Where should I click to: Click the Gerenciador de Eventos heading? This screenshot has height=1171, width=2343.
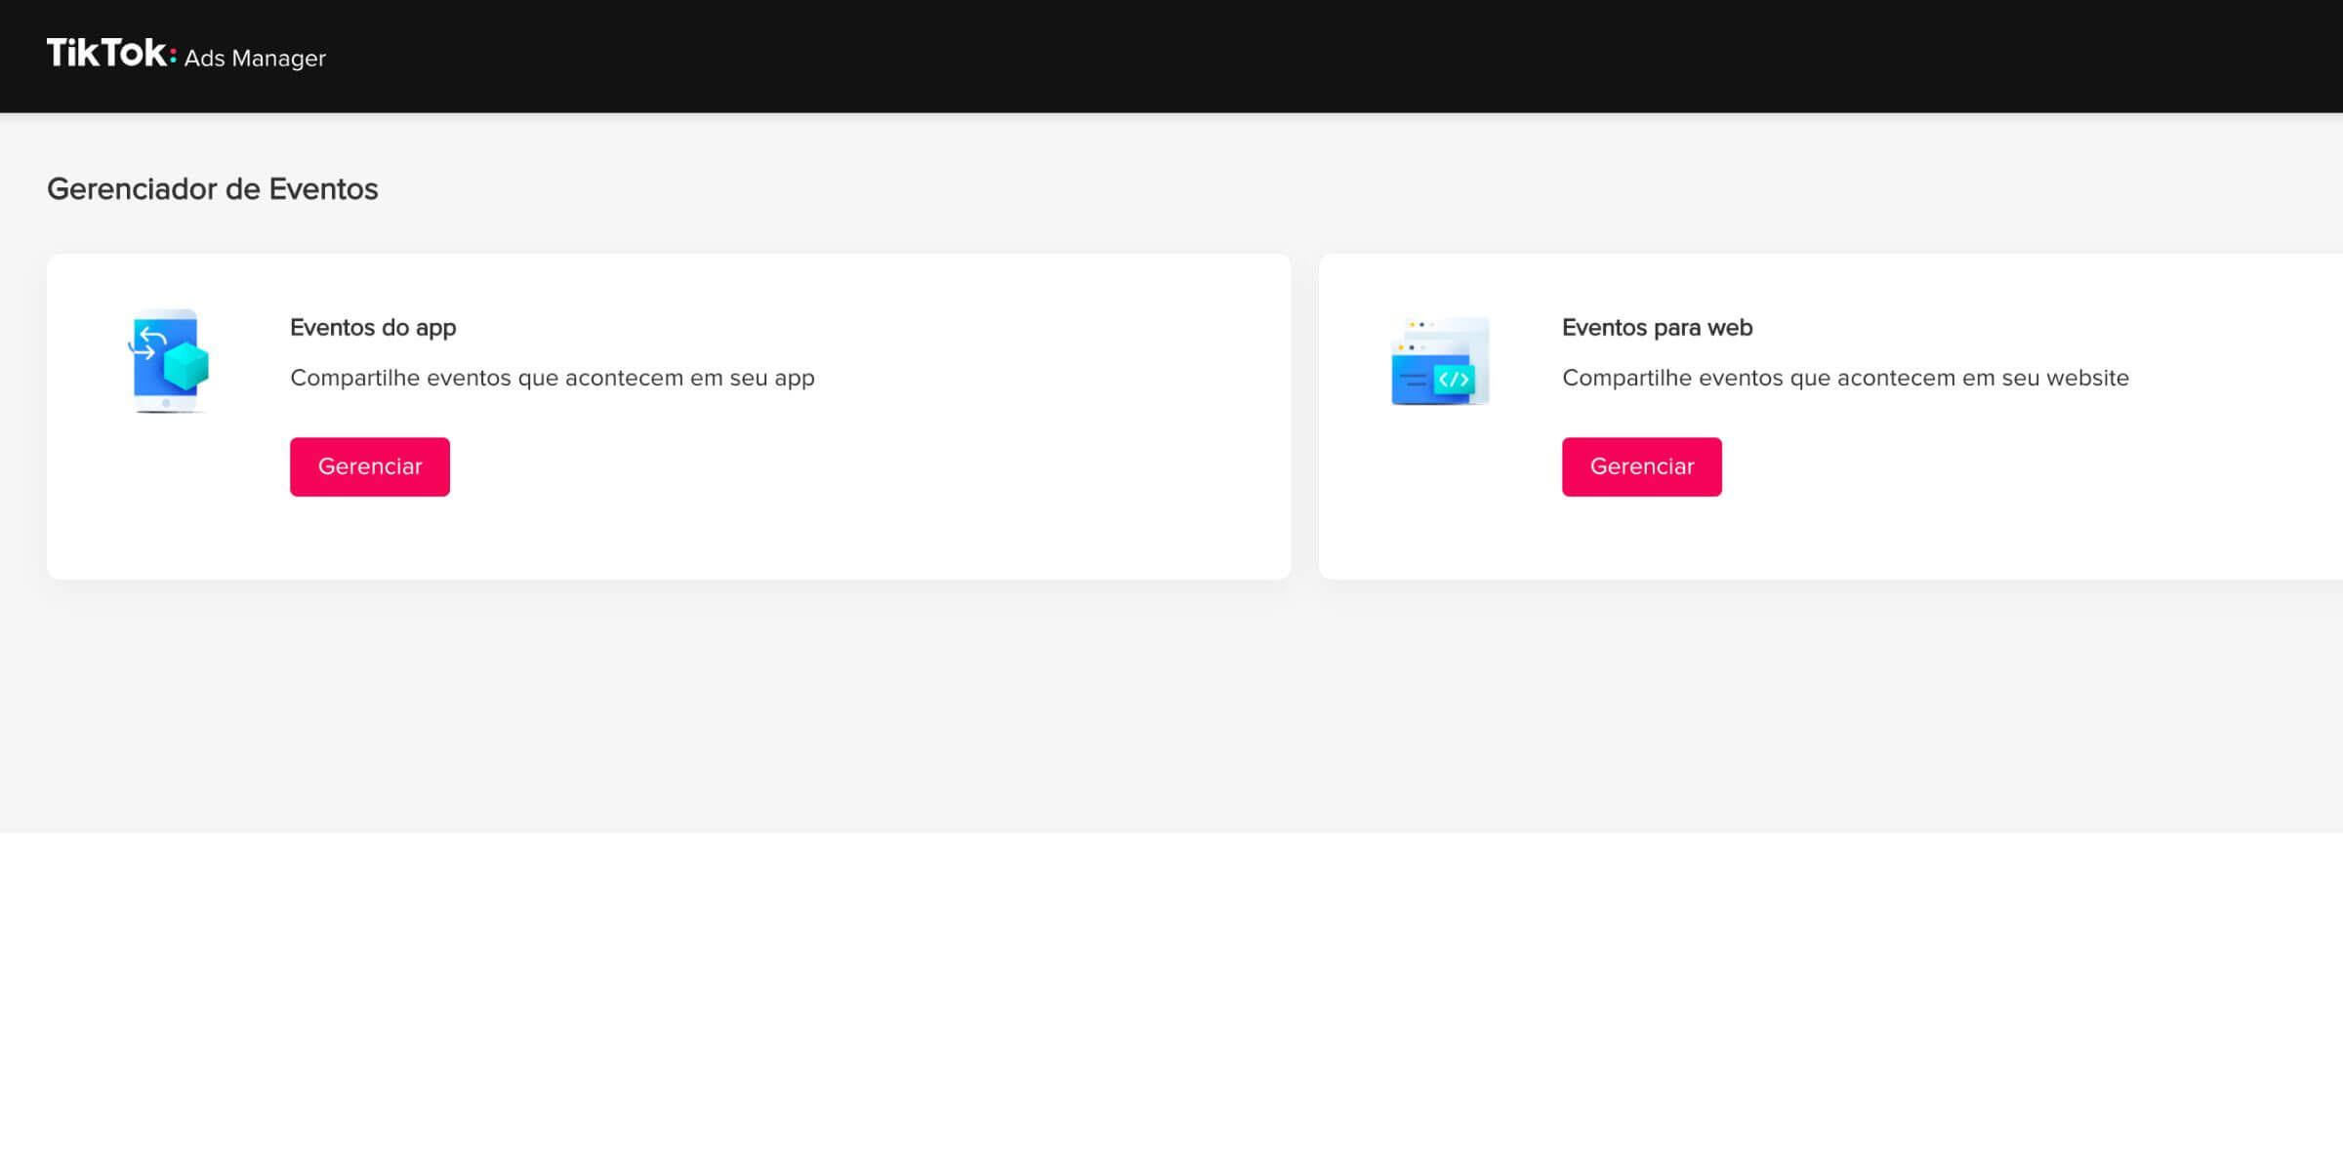(x=212, y=189)
